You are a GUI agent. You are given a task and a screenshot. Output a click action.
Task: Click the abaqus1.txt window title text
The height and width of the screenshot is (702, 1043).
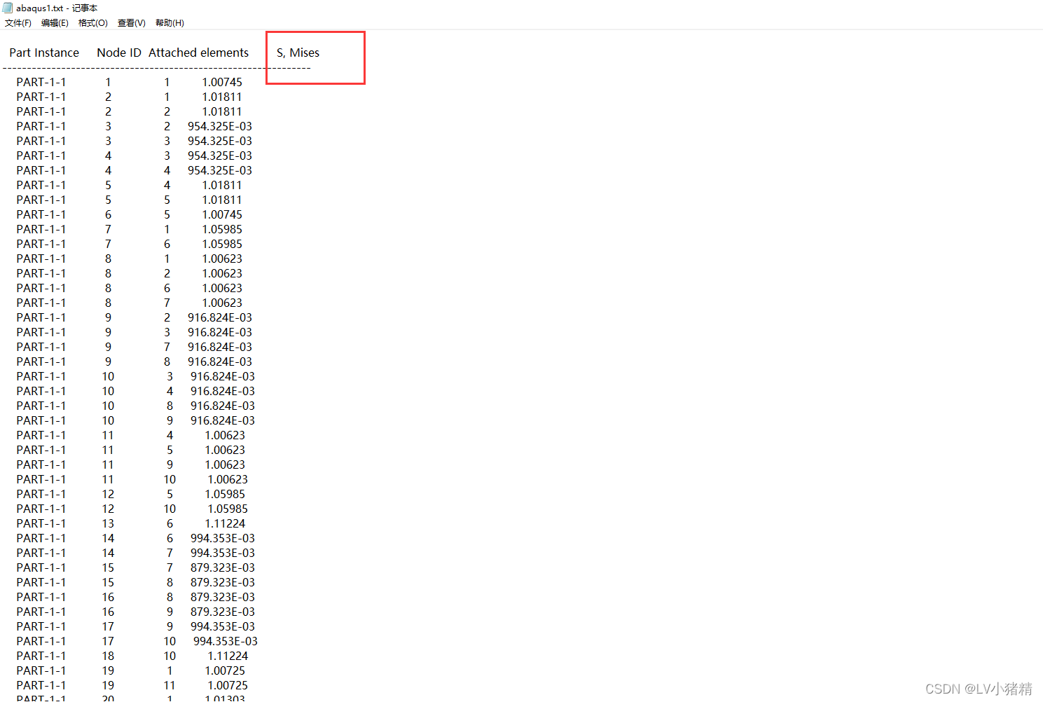57,8
